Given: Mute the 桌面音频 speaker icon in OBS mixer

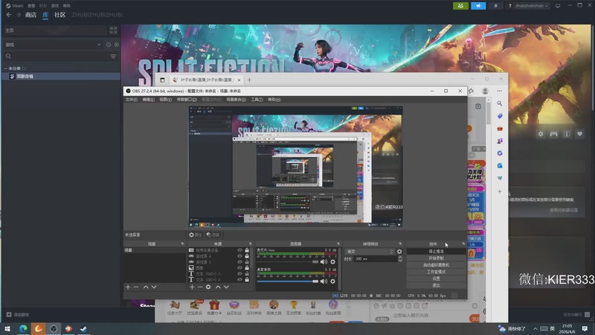Looking at the screenshot, I should (x=324, y=281).
